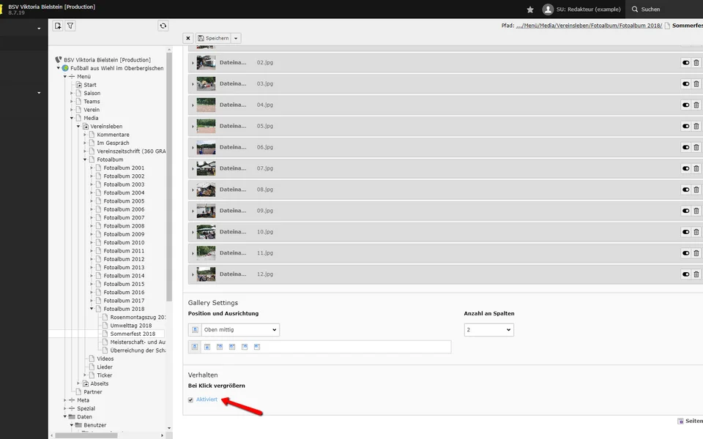This screenshot has width=703, height=439.
Task: Close the editing form with X button
Action: [x=188, y=38]
